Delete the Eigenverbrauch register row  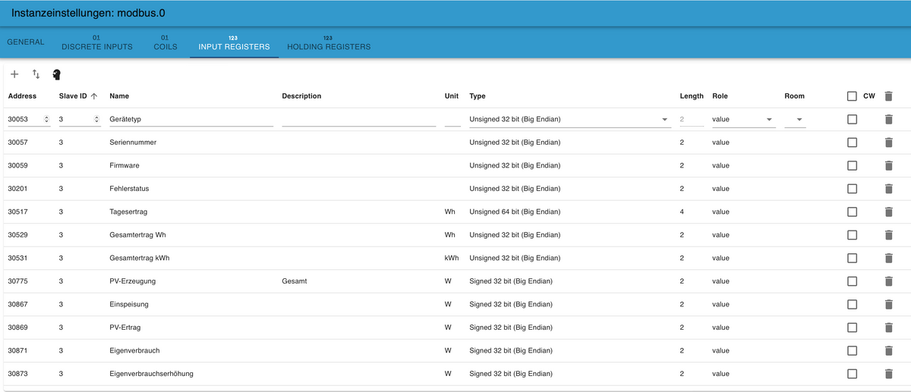tap(888, 350)
